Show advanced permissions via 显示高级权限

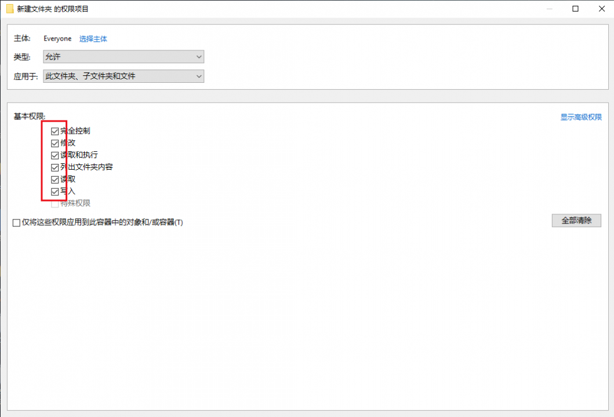(581, 117)
